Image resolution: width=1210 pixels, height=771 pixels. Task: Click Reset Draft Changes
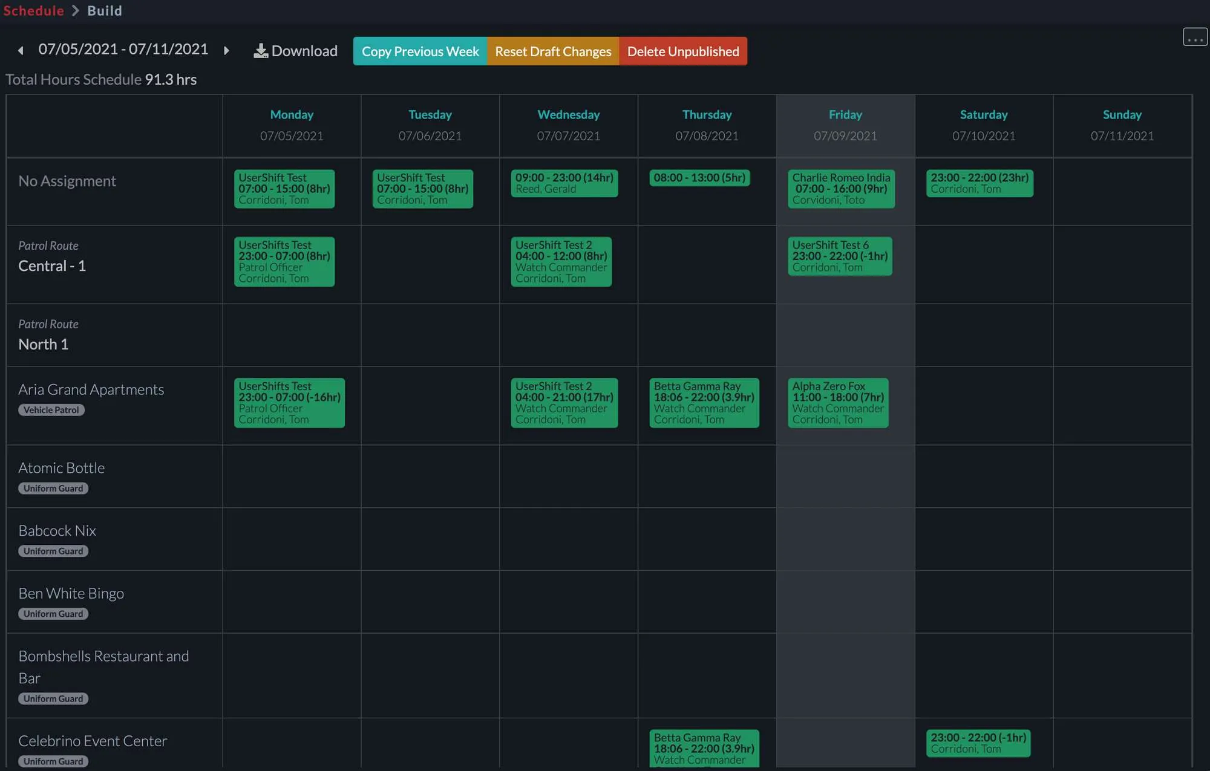tap(552, 51)
